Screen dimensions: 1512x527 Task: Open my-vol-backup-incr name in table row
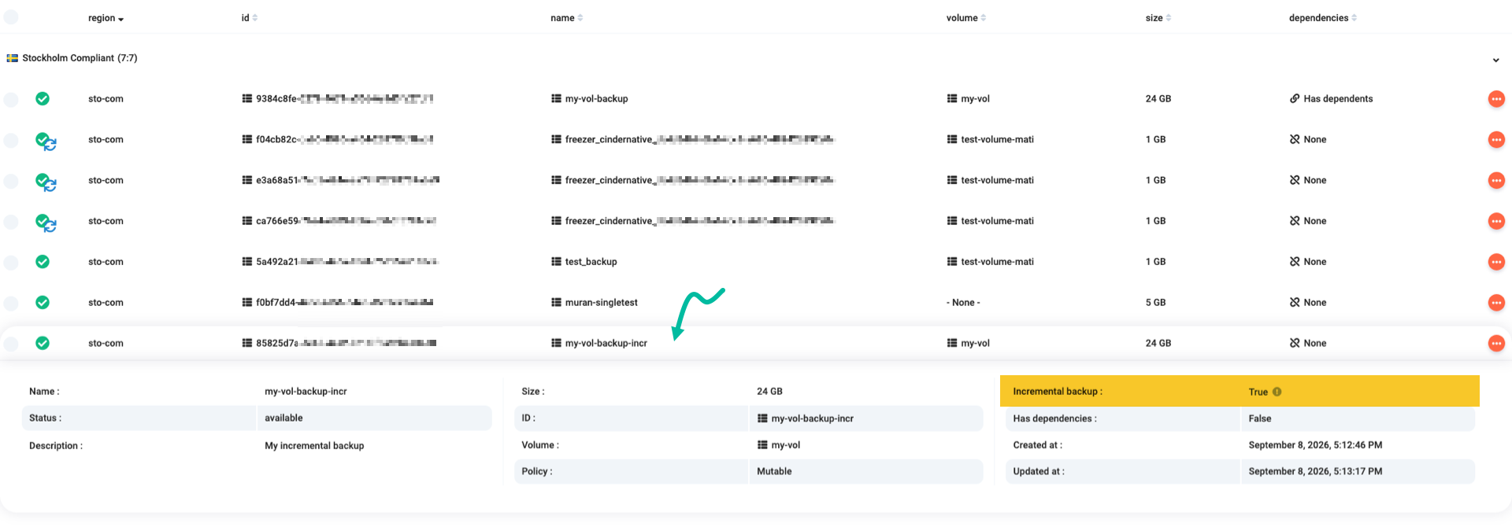point(606,344)
